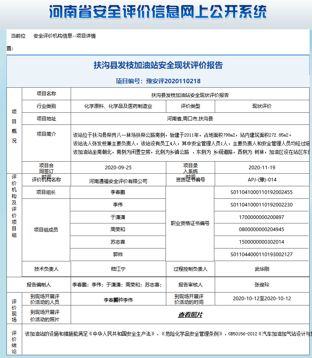Click the intro line starting 该站法人张发枝
Image resolution: width=312 pixels, height=358 pixels.
[191, 143]
